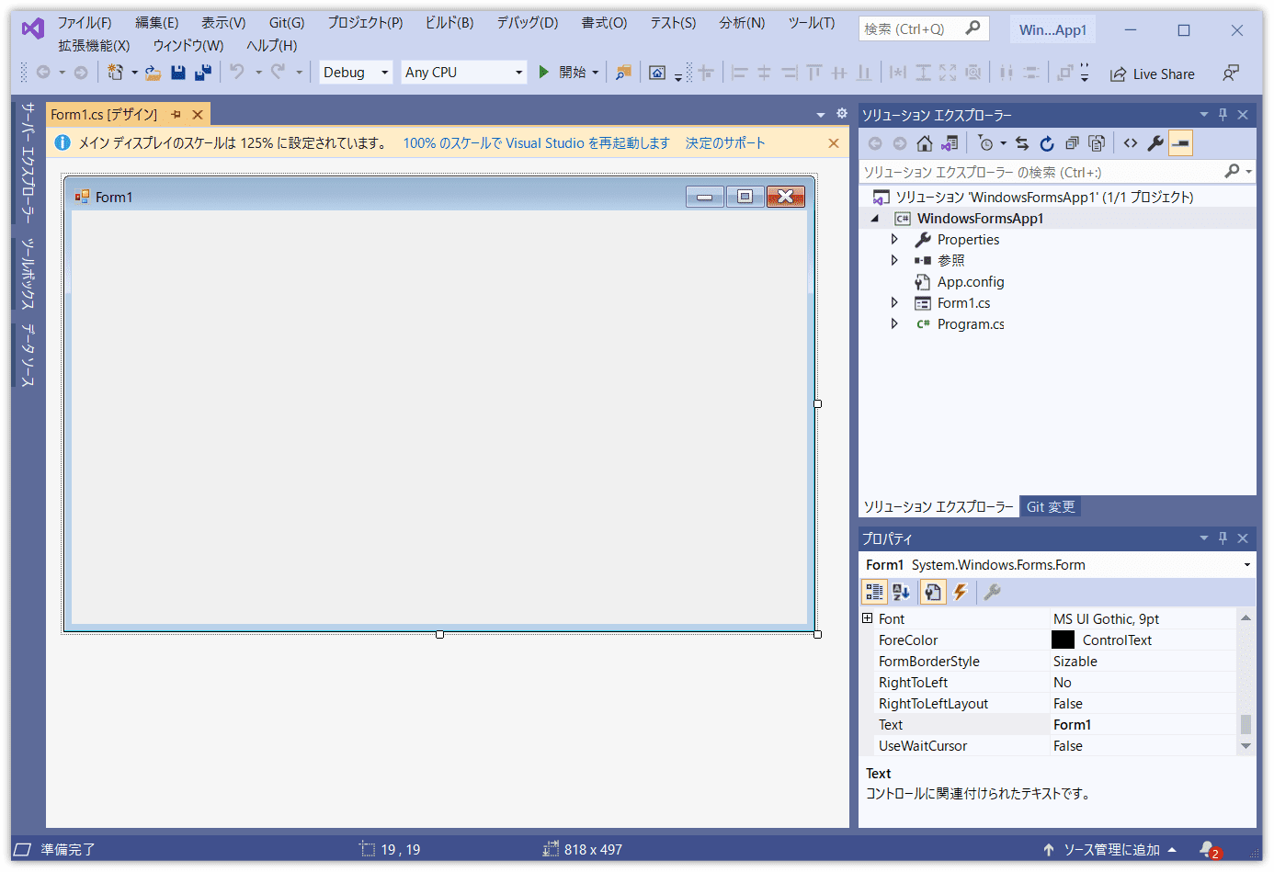Toggle auto-hide pin on Solution Explorer
1274x872 pixels.
click(x=1223, y=115)
